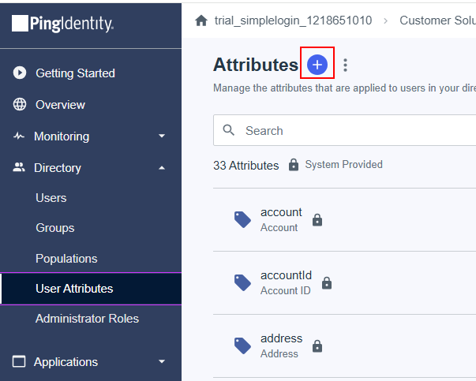476x381 pixels.
Task: Click the lock icon next to accountId
Action: tap(327, 283)
